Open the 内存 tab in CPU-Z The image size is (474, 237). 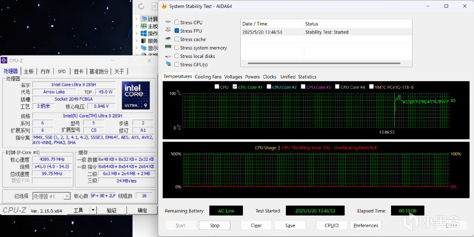coord(45,72)
